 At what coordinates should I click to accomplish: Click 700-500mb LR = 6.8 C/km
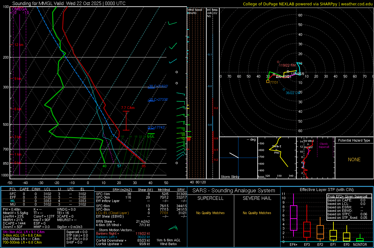[22, 242]
